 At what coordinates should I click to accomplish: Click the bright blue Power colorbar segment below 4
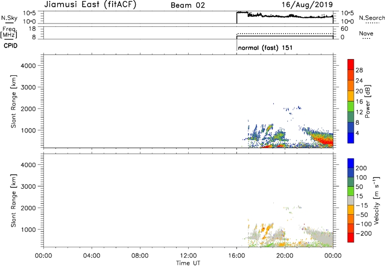[351, 138]
